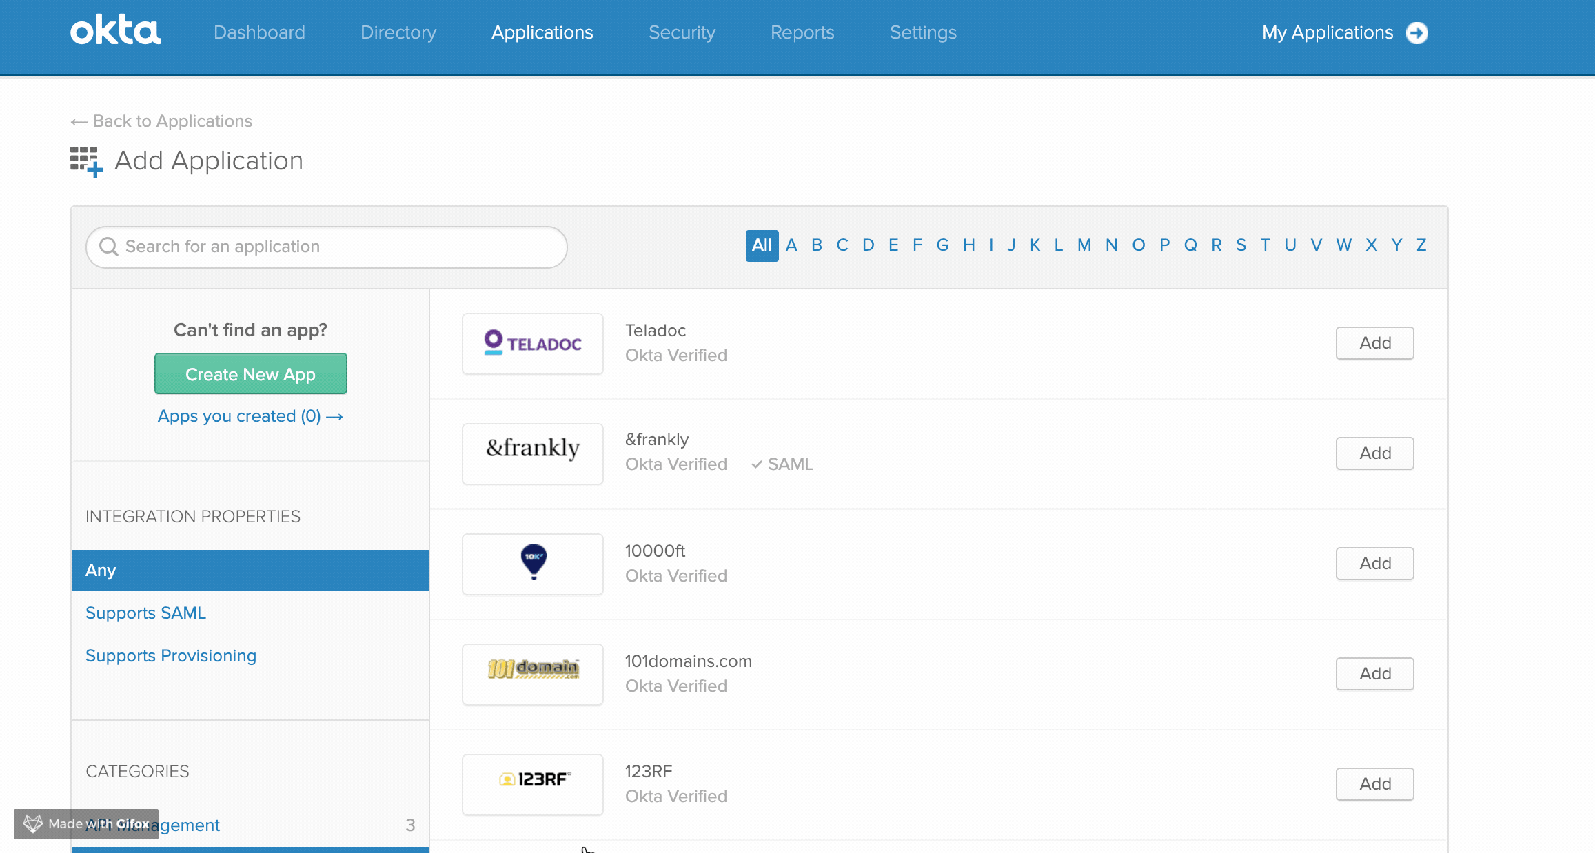Image resolution: width=1595 pixels, height=853 pixels.
Task: Add the Teladoc application
Action: 1374,342
